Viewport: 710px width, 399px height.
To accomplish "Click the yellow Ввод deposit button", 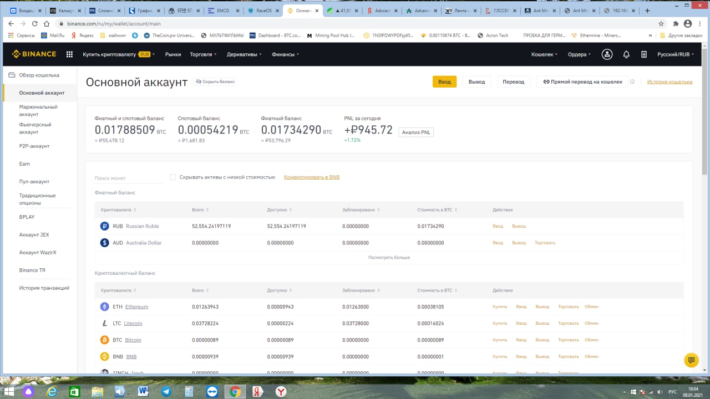I will 444,81.
